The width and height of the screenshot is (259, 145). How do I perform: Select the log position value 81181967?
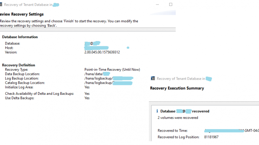point(211,137)
